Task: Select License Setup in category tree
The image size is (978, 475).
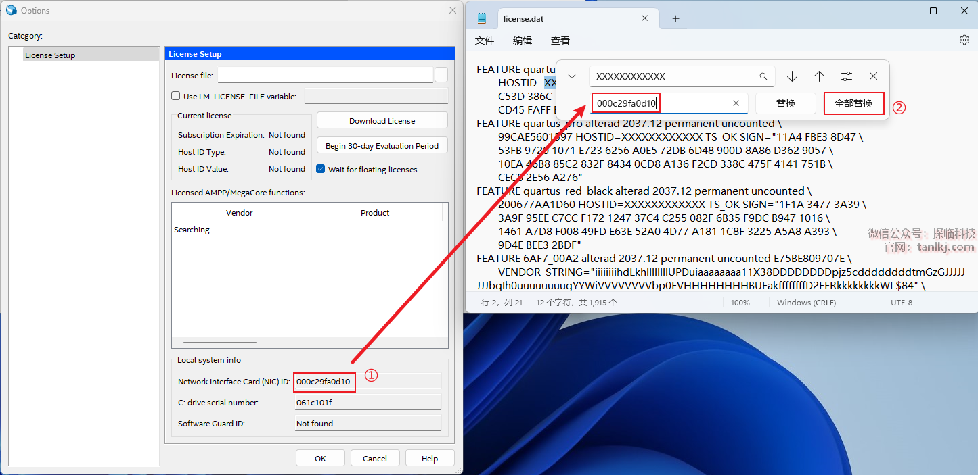Action: pos(50,55)
